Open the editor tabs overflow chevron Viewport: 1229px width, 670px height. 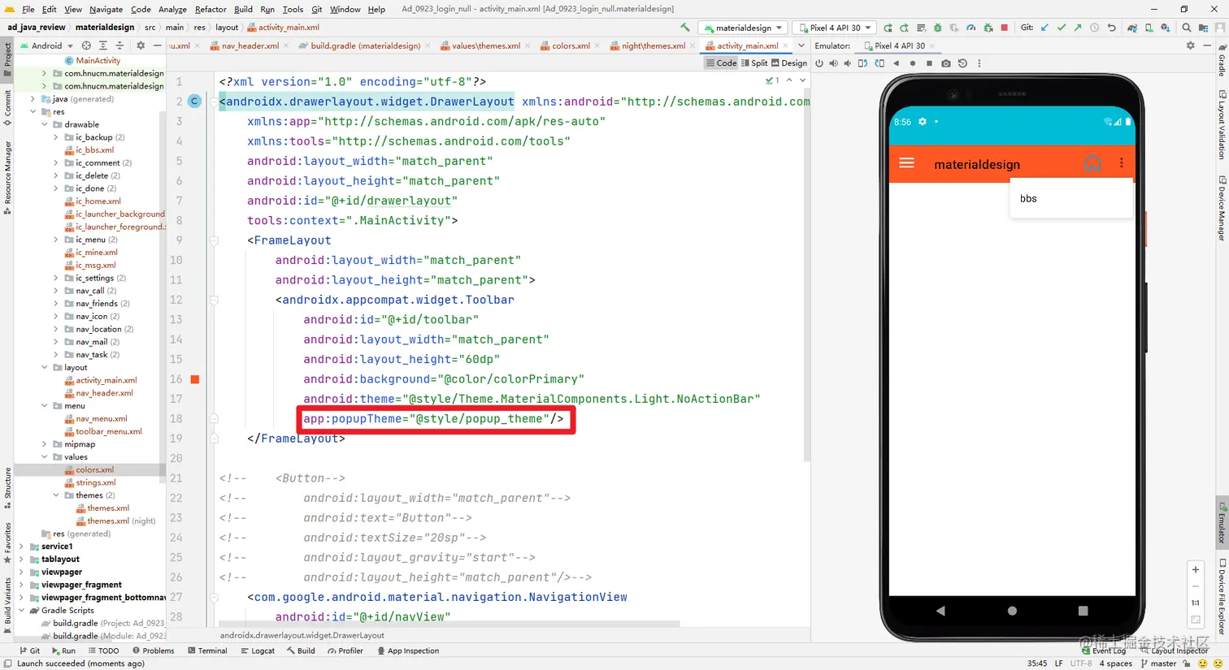pos(801,45)
